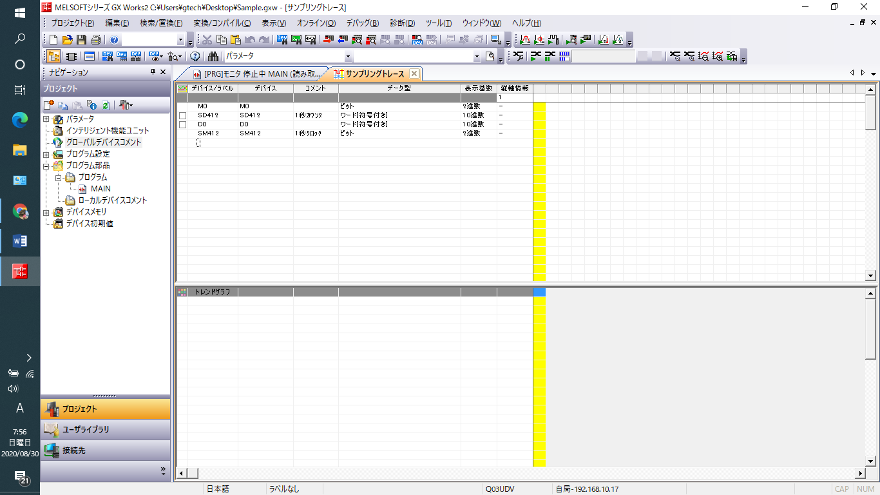Image resolution: width=880 pixels, height=495 pixels.
Task: Click the property info icon in project panel
Action: 91,105
